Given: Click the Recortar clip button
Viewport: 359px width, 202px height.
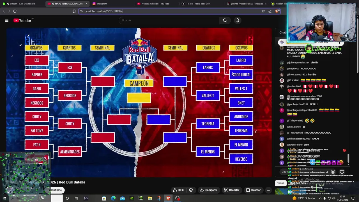Looking at the screenshot, I should point(231,190).
